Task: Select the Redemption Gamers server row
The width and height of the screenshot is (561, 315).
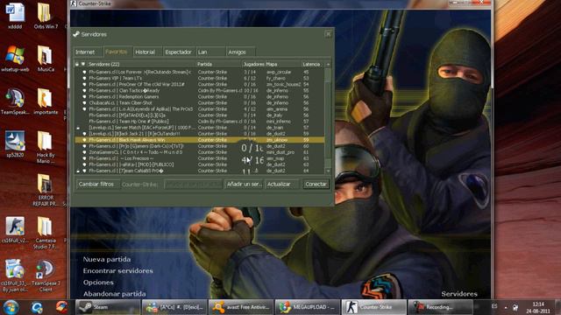Action: [200, 97]
